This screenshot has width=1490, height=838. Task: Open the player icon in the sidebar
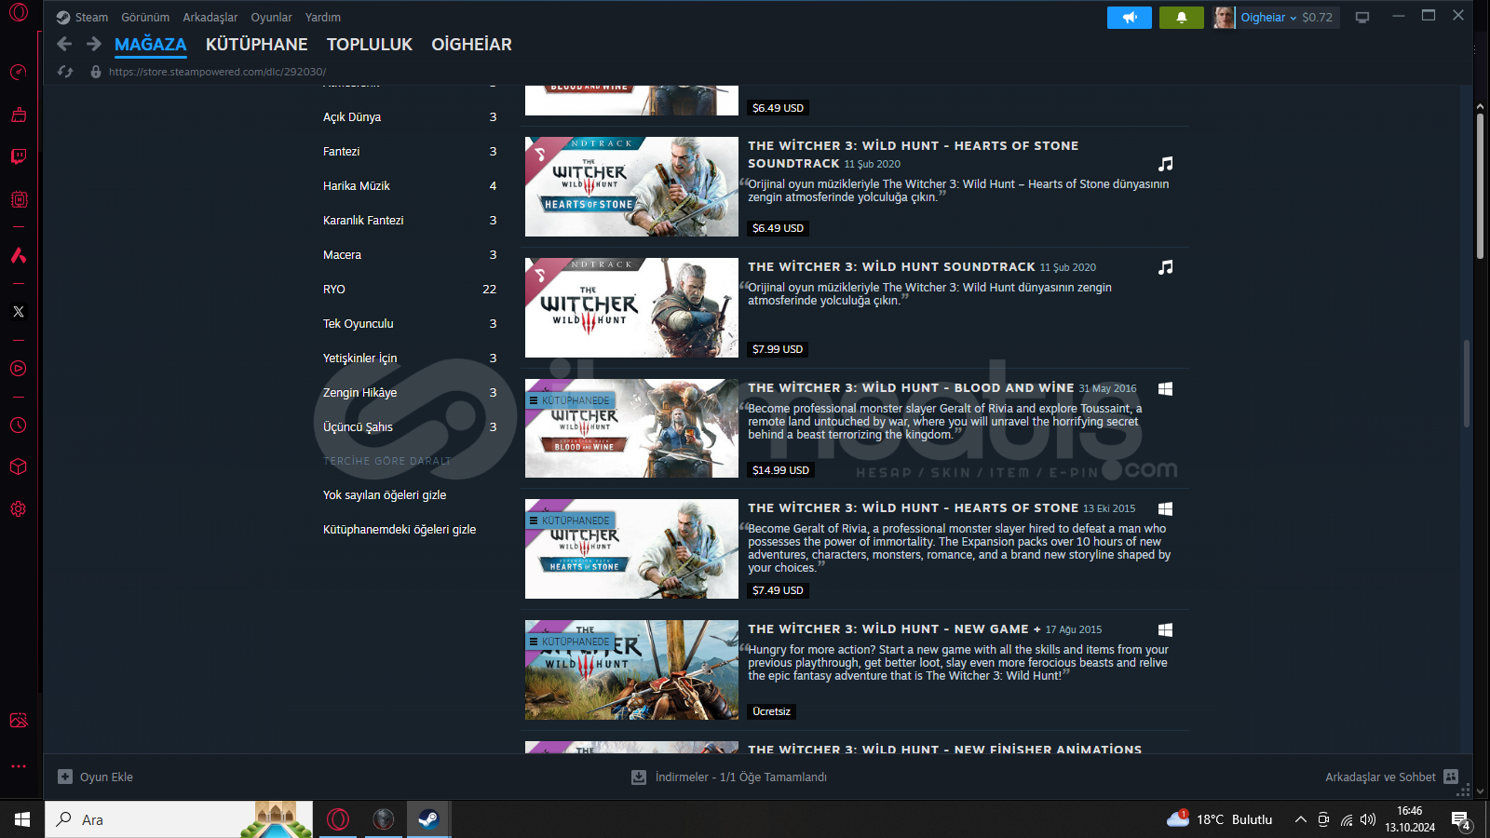tap(19, 369)
